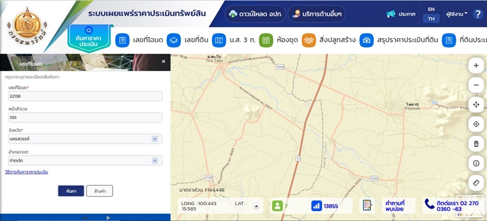Viewport: 487px width, 221px height.
Task: Open the เลขที่ดิน menu item
Action: point(196,40)
